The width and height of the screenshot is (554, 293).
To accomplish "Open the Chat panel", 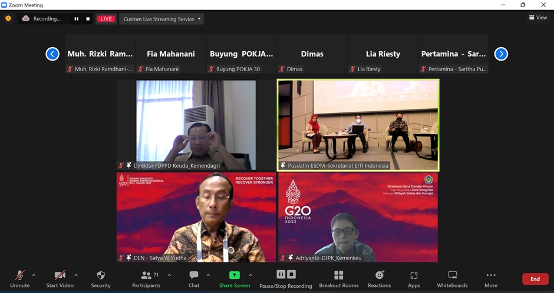I will [x=194, y=278].
